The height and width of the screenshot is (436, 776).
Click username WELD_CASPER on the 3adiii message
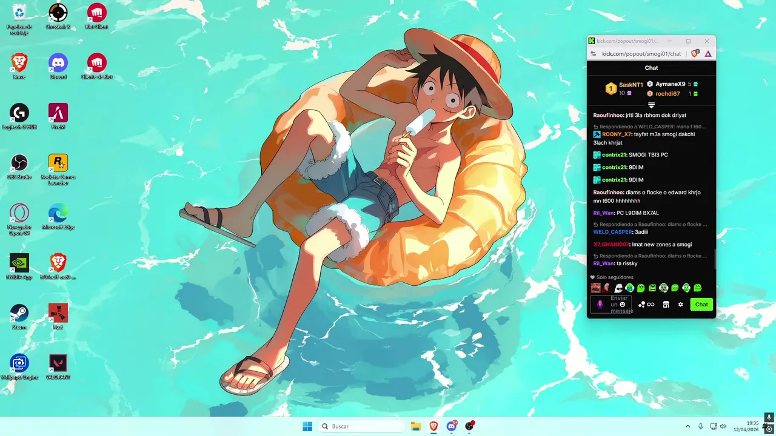(x=612, y=232)
